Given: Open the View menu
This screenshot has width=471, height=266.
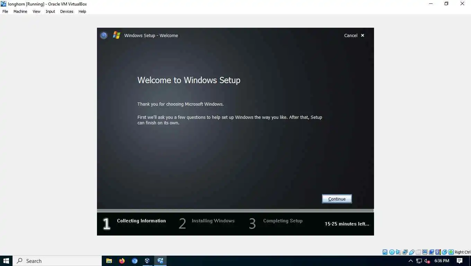Looking at the screenshot, I should pos(36,11).
